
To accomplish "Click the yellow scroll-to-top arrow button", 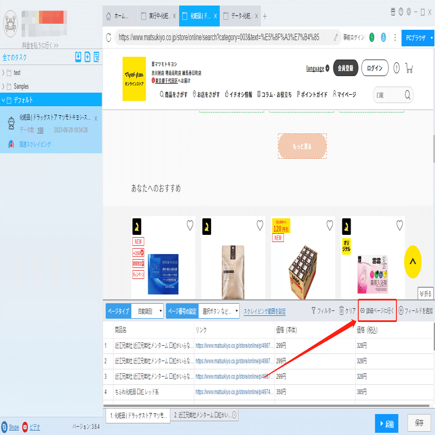I will click(413, 262).
